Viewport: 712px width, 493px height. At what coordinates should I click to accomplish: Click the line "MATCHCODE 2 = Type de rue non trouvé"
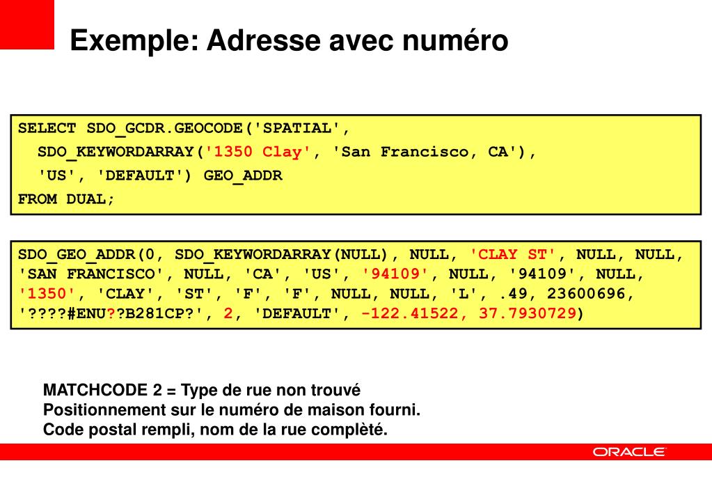click(x=202, y=391)
